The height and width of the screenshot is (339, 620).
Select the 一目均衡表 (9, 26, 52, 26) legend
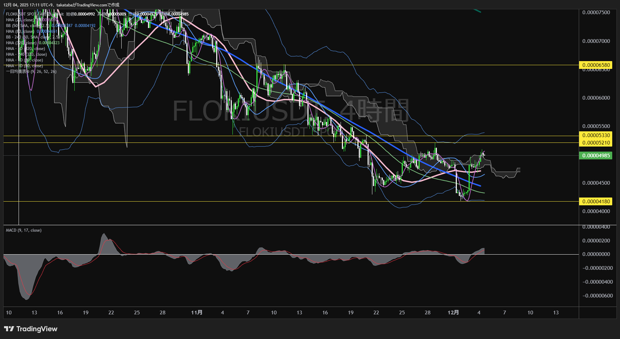31,72
